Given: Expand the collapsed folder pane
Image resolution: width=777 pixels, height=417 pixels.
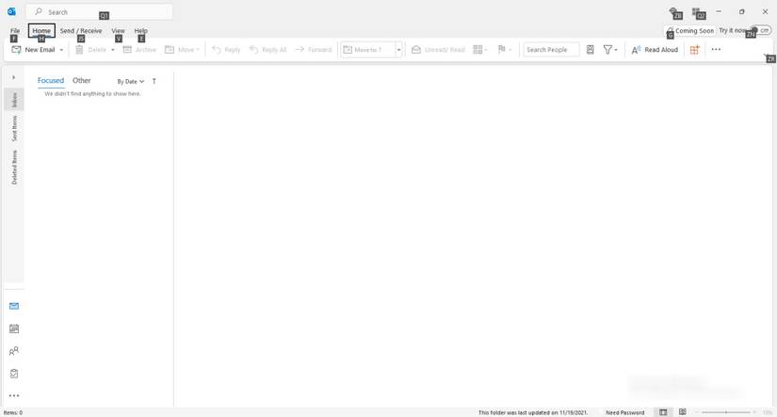Looking at the screenshot, I should (x=14, y=78).
